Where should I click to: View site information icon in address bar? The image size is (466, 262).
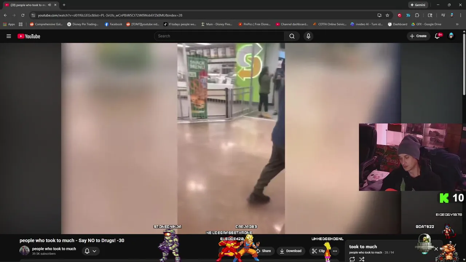pyautogui.click(x=33, y=15)
